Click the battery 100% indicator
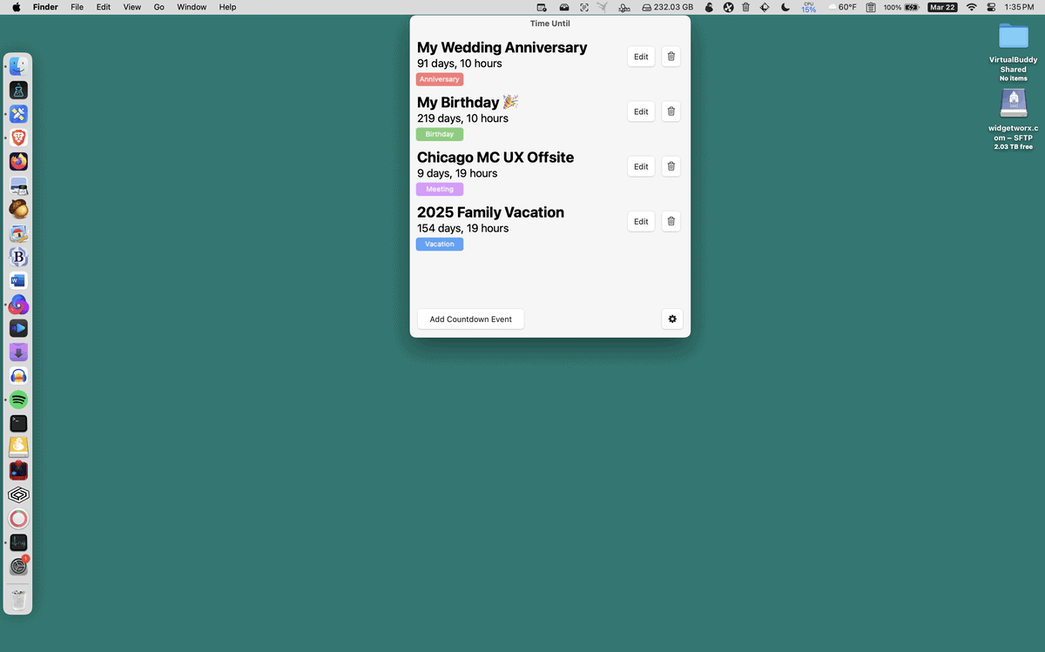This screenshot has height=652, width=1045. 901,7
